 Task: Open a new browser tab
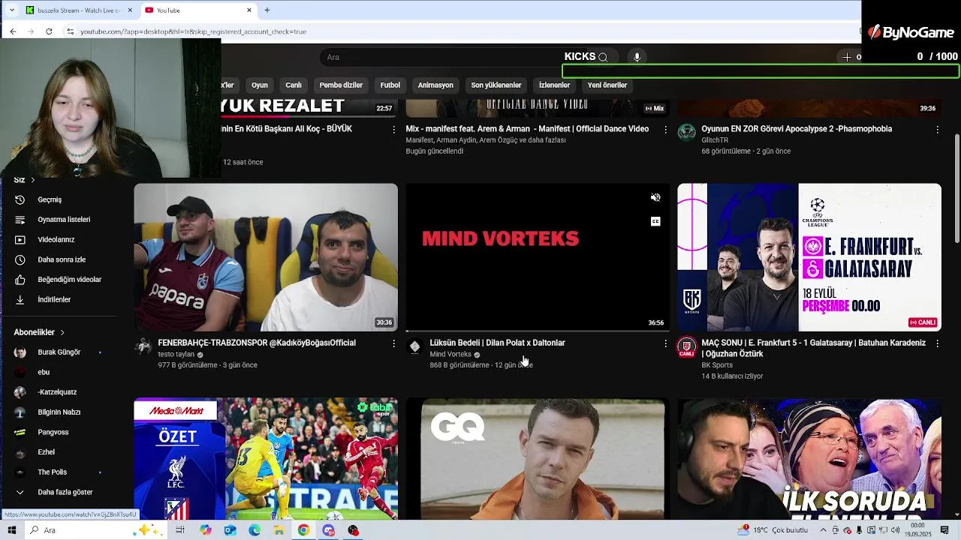click(x=267, y=10)
